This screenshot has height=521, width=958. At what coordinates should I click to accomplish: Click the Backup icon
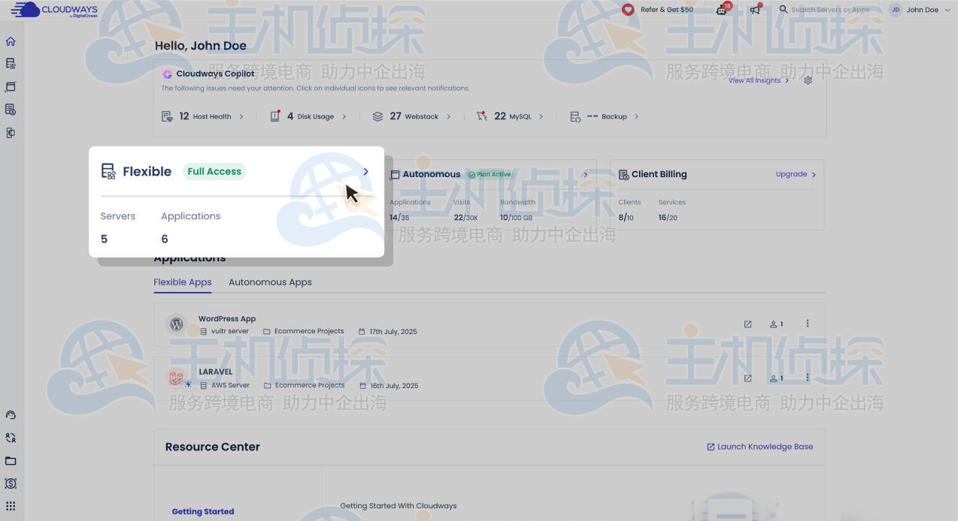(x=575, y=116)
